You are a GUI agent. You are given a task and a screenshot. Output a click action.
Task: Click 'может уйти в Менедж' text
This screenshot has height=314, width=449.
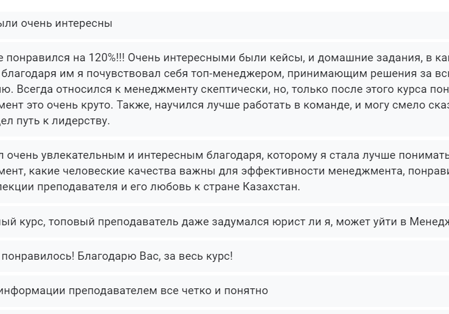[x=392, y=222]
